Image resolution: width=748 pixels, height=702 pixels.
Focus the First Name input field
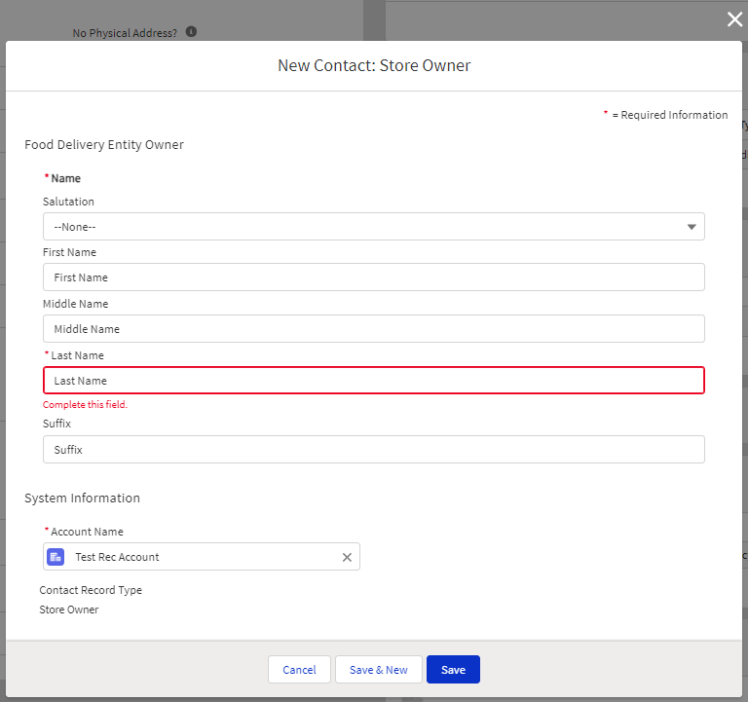pos(373,277)
